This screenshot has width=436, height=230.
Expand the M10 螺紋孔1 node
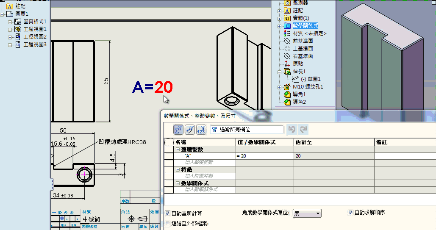click(x=279, y=87)
